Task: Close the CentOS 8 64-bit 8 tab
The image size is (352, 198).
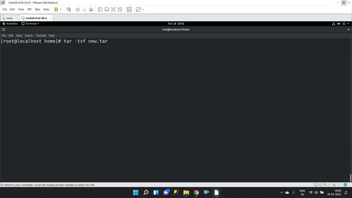Action: point(50,18)
